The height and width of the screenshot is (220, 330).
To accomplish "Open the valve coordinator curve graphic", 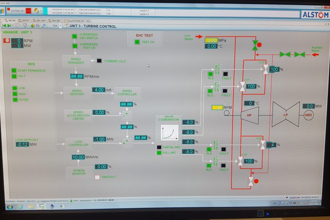I will click(x=169, y=133).
